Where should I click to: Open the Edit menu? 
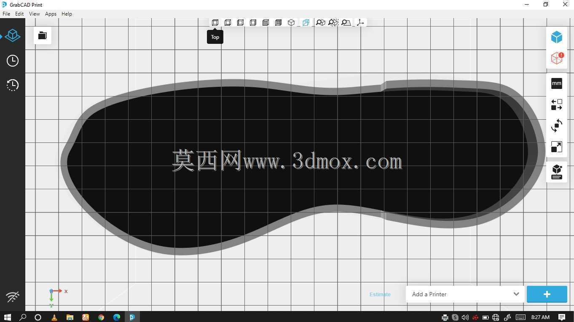click(19, 14)
